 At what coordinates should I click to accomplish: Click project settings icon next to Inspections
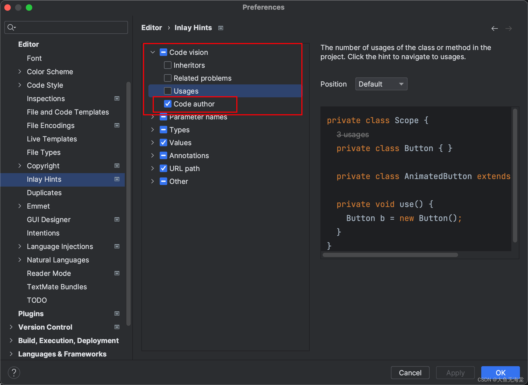click(117, 98)
